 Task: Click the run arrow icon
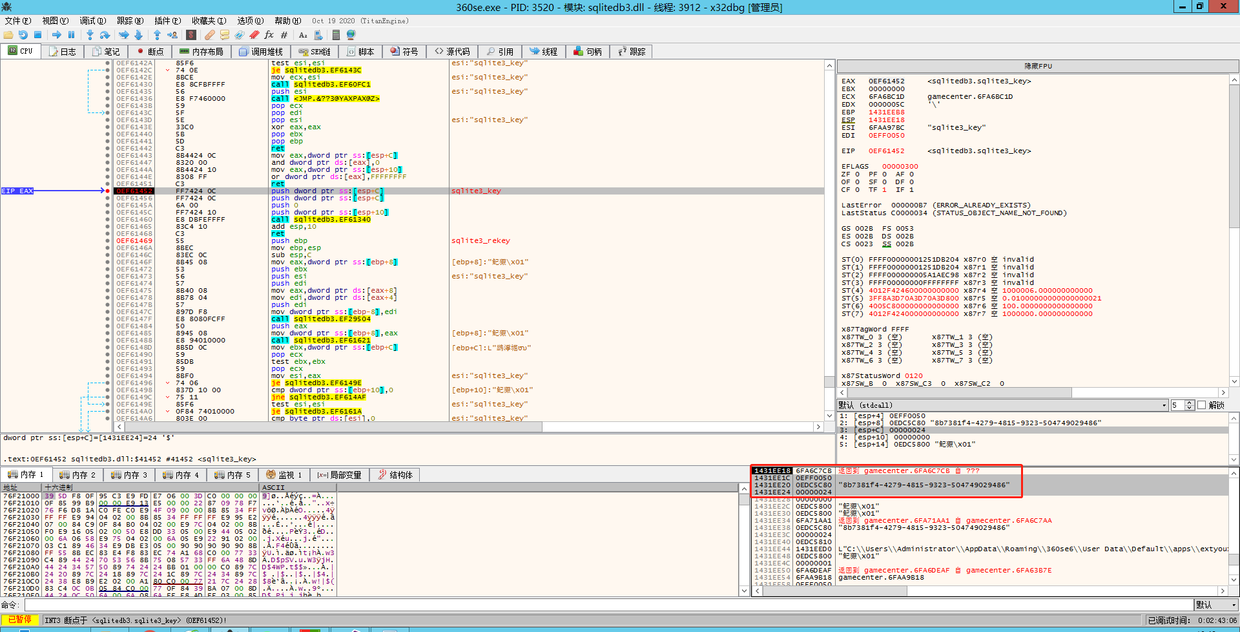[x=57, y=35]
